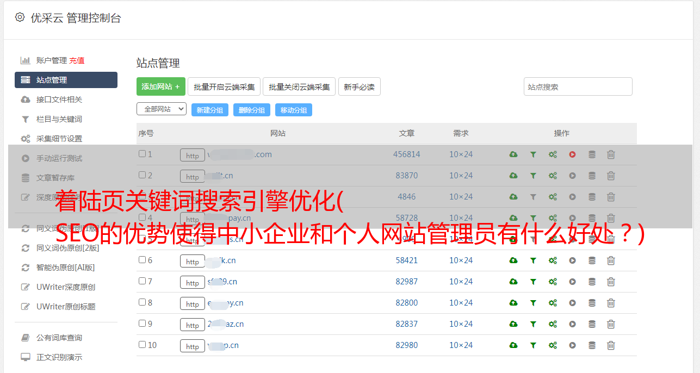Click the cloud upload icon in row 10

[513, 345]
